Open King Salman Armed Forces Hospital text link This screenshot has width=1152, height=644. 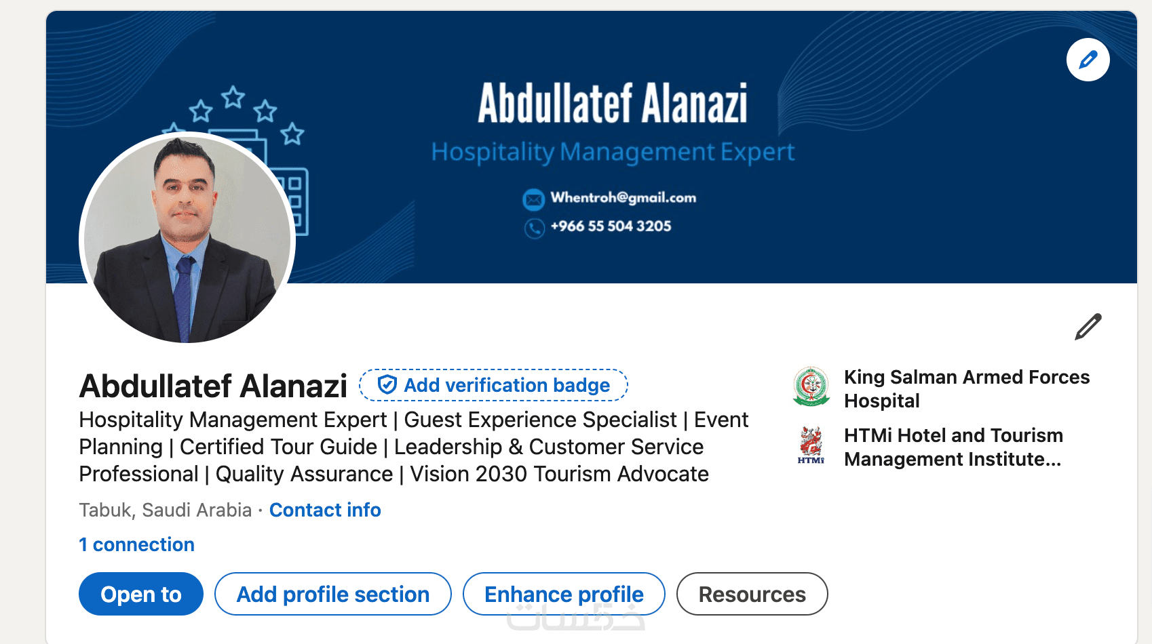tap(966, 388)
